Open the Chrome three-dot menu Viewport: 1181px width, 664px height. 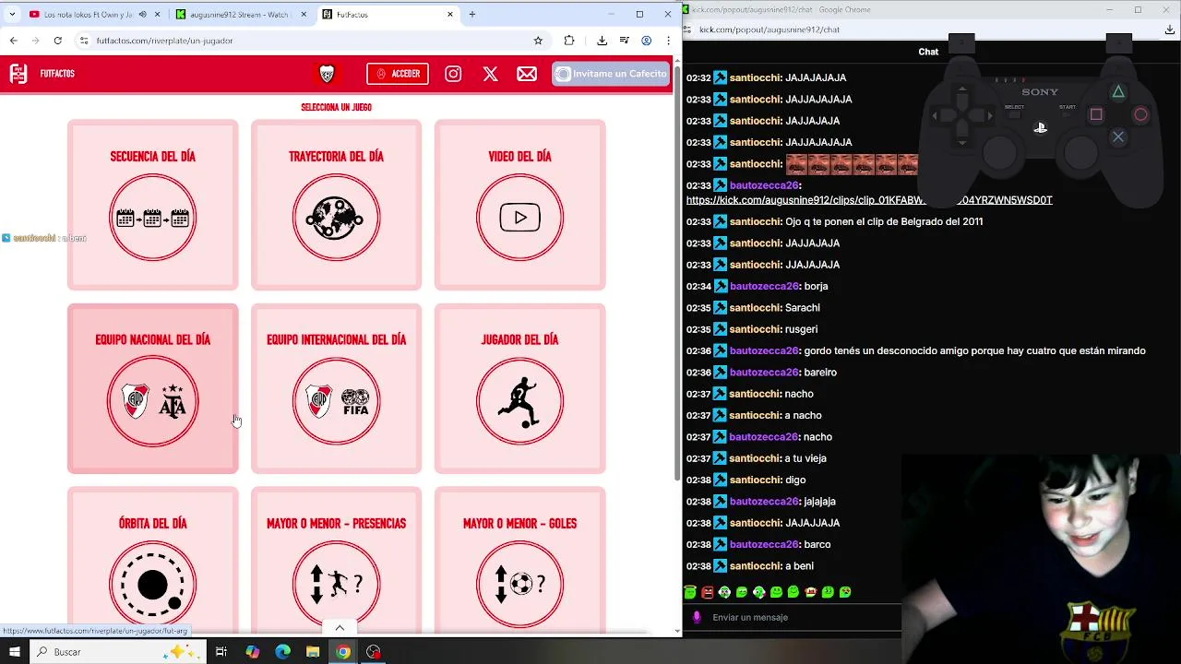point(668,41)
